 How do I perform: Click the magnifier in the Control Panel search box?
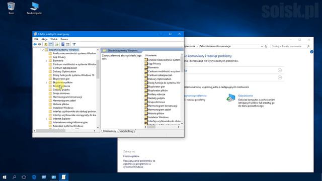click(308, 46)
